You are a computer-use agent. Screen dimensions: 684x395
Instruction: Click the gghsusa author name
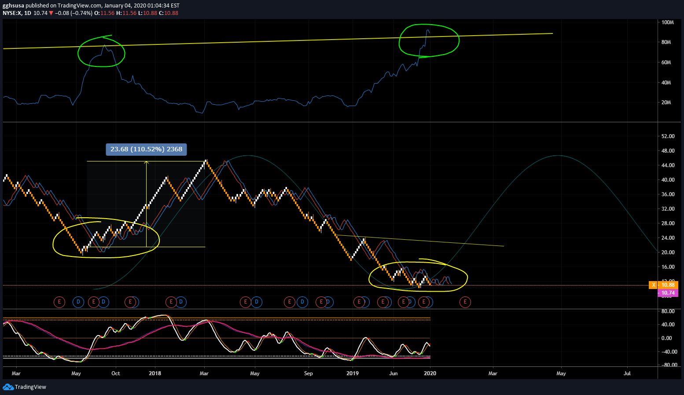(13, 6)
